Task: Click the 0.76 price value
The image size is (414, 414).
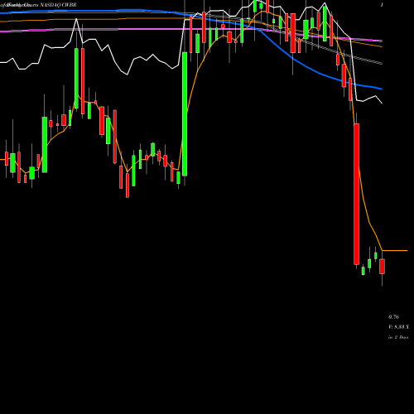Action: (x=393, y=317)
